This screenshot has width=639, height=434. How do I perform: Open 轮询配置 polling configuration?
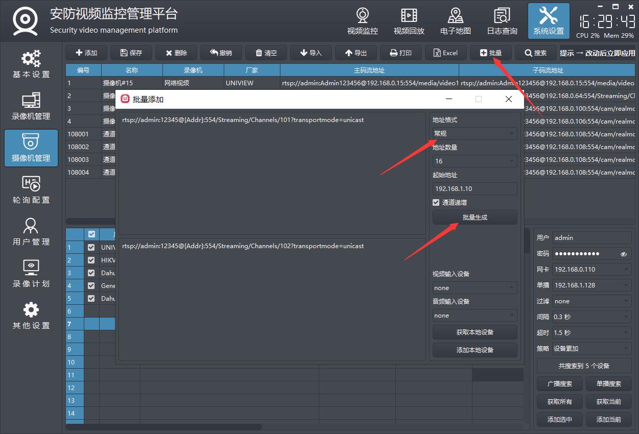(31, 190)
